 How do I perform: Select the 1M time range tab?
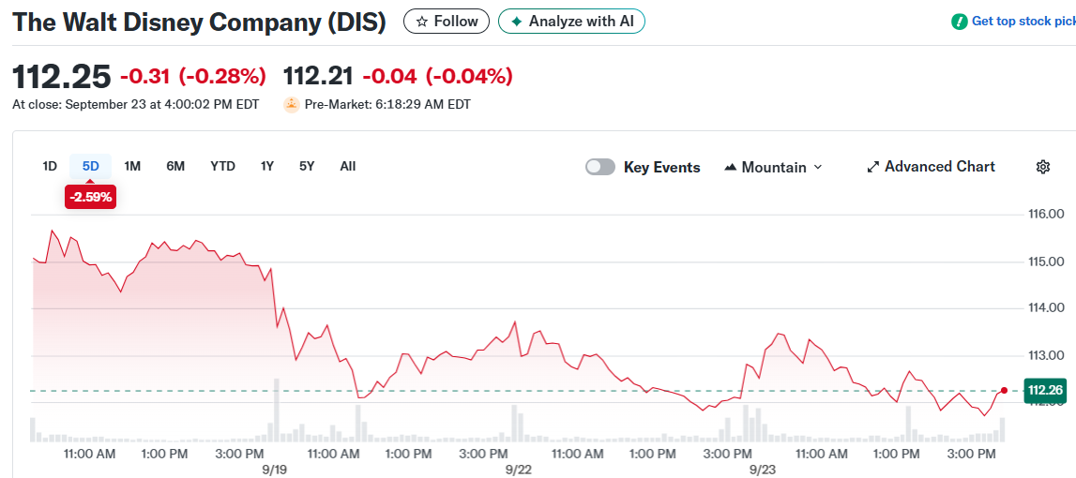coord(132,166)
